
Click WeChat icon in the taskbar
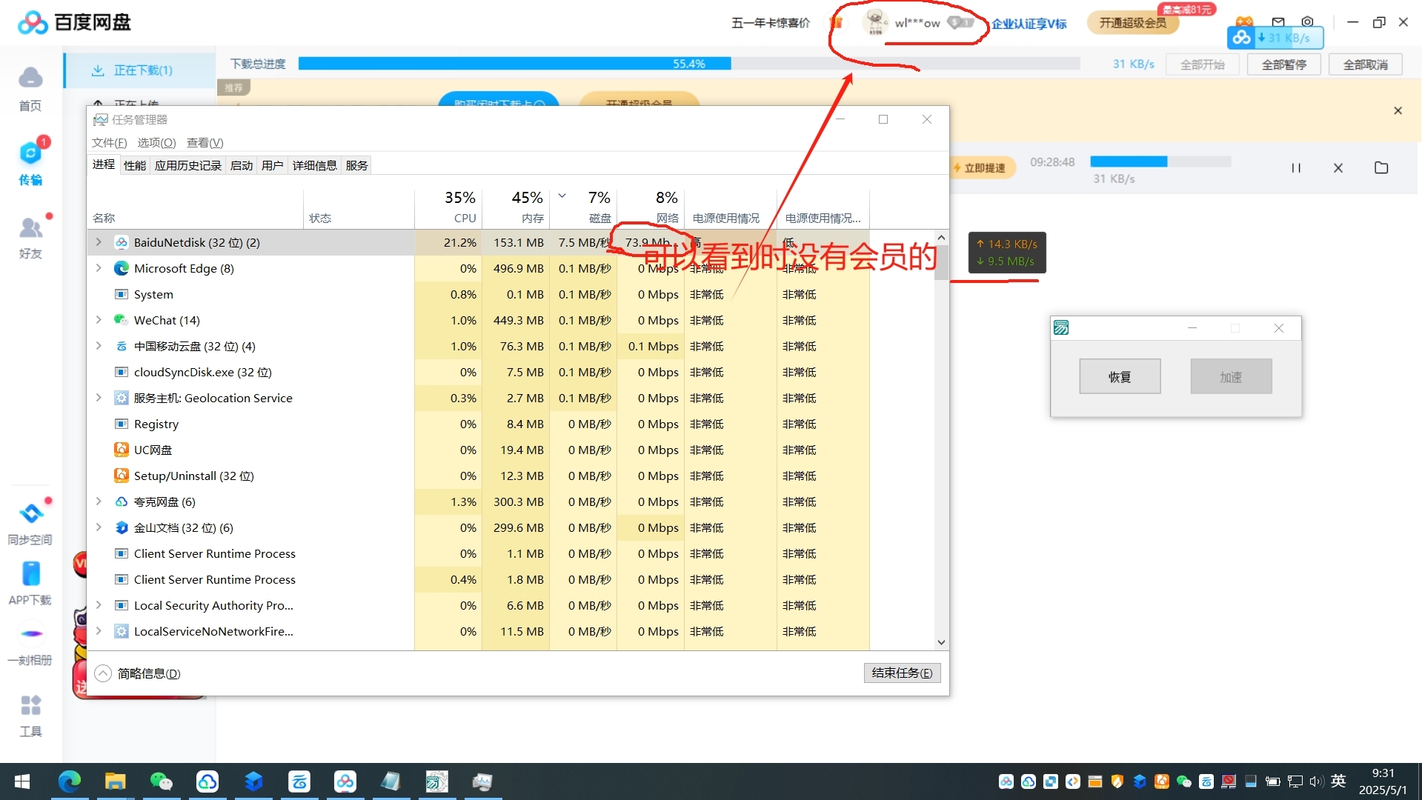point(161,781)
